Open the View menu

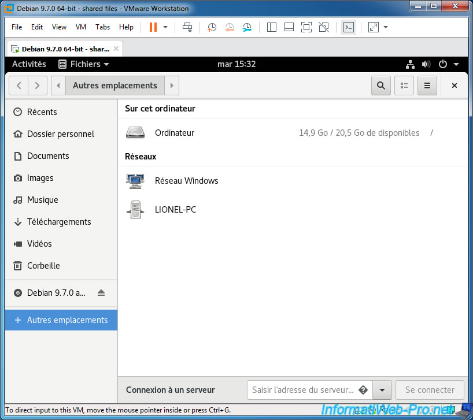click(59, 27)
